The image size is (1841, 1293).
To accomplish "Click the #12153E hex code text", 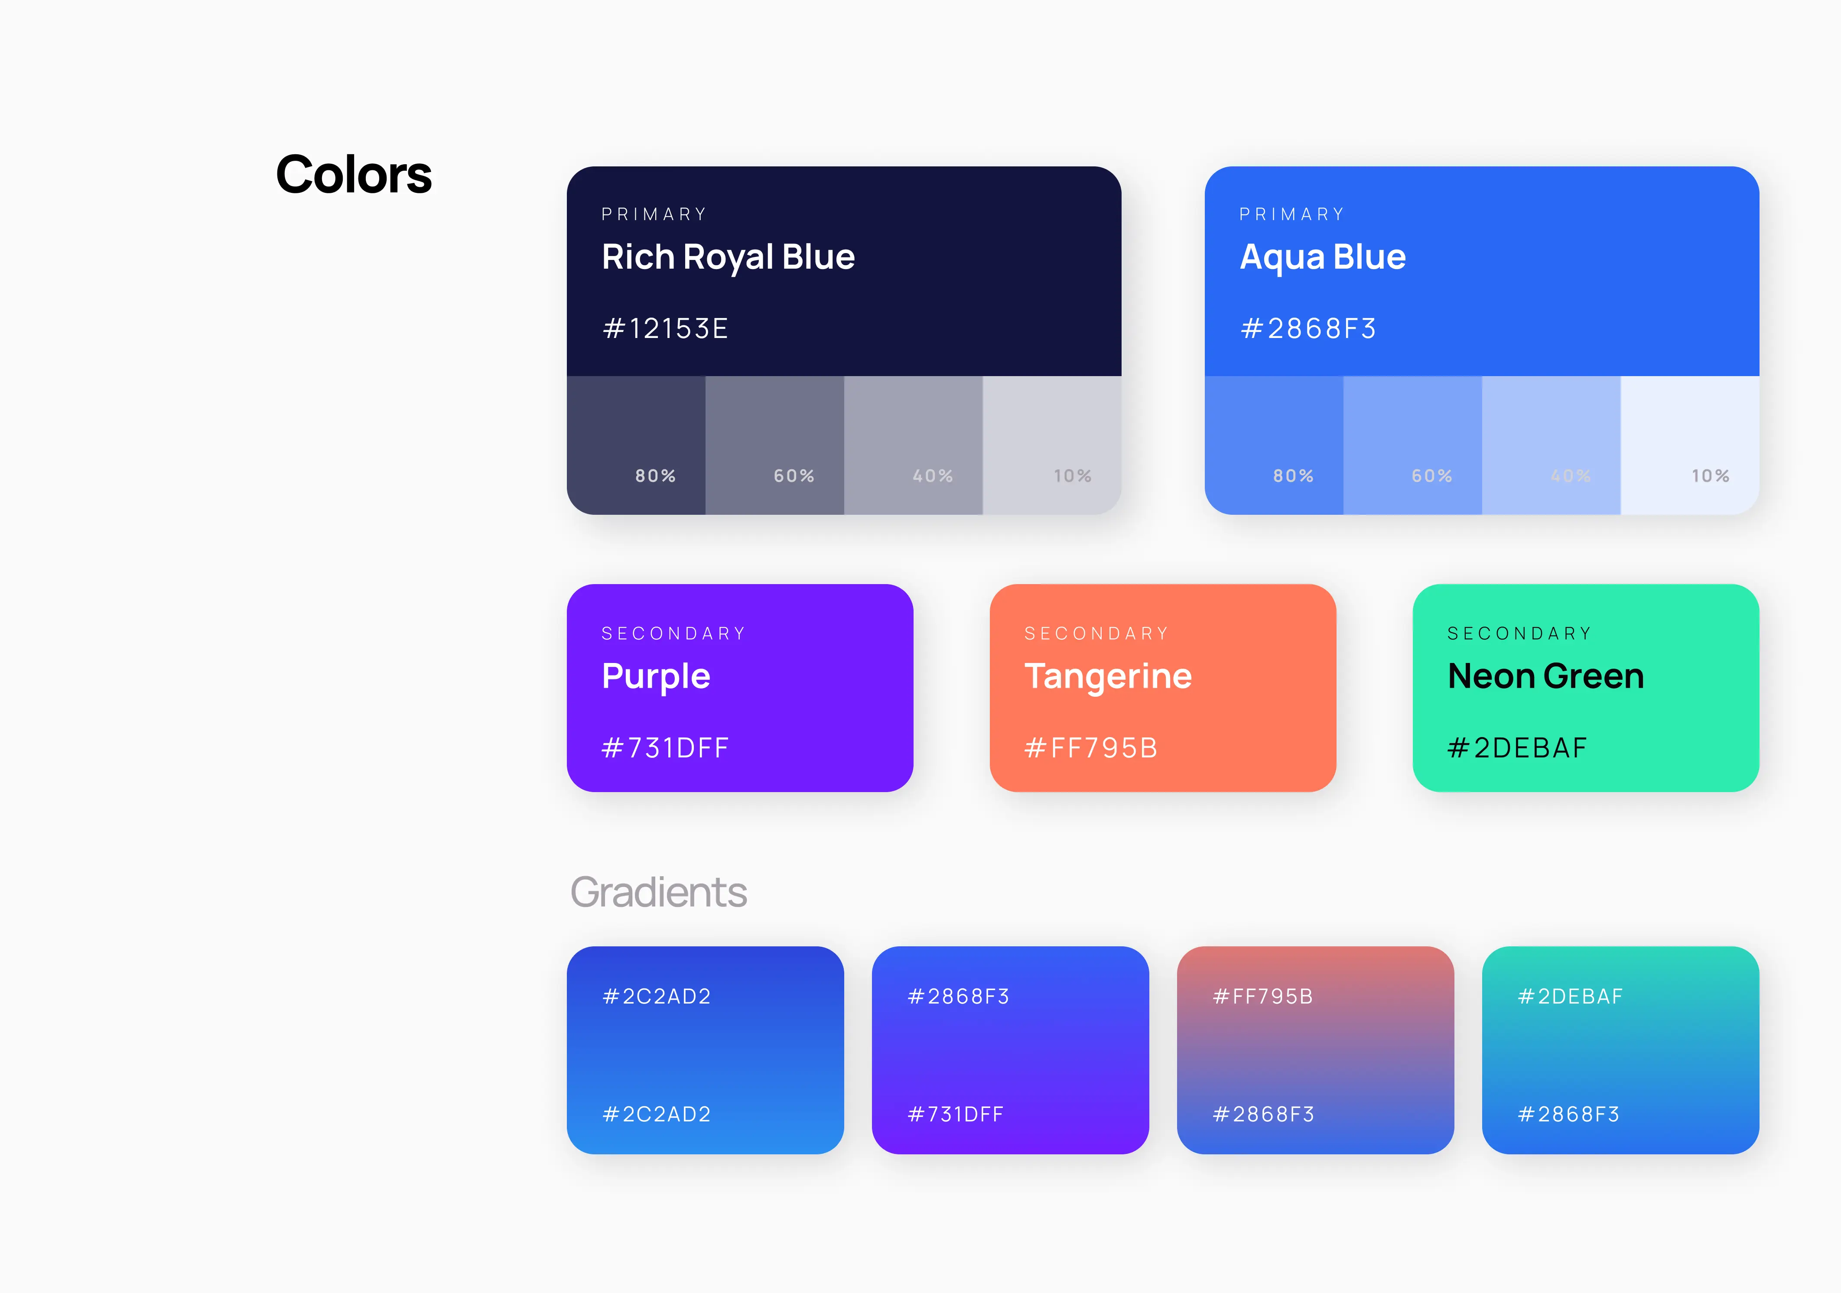I will coord(665,328).
